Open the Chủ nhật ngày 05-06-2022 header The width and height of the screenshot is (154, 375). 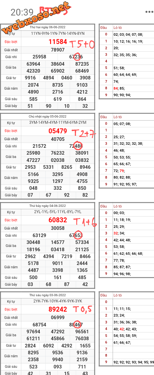pos(48,117)
